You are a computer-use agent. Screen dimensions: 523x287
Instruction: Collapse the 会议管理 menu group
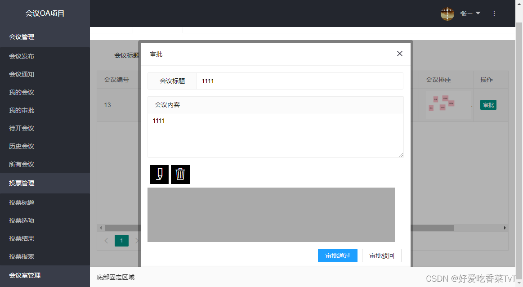click(45, 37)
